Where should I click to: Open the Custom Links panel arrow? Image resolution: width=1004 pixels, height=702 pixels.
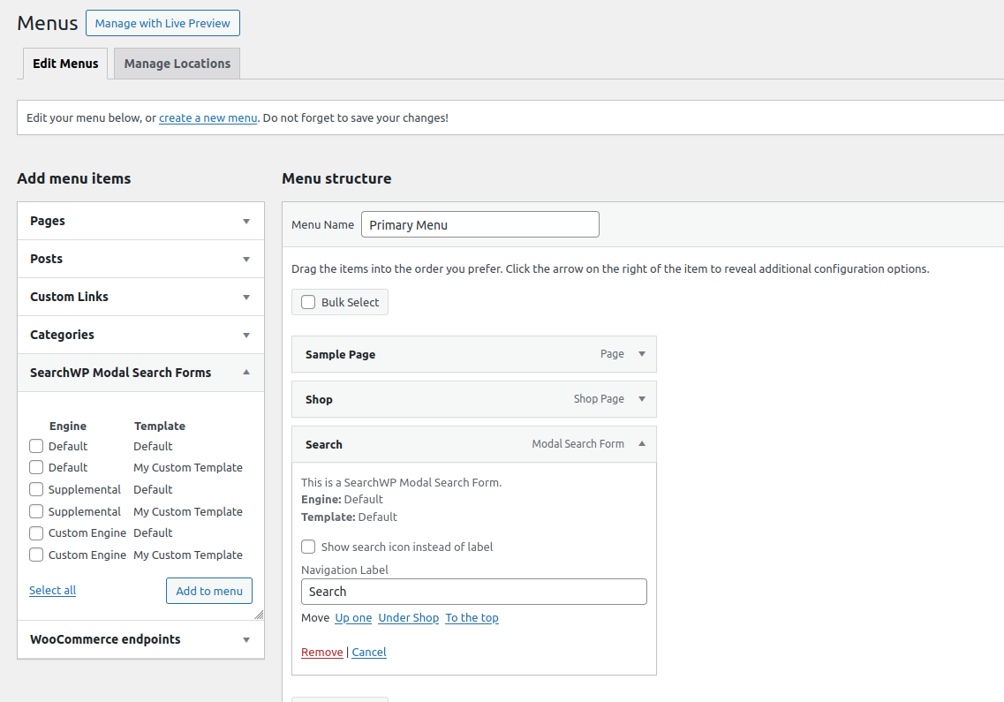click(x=246, y=298)
